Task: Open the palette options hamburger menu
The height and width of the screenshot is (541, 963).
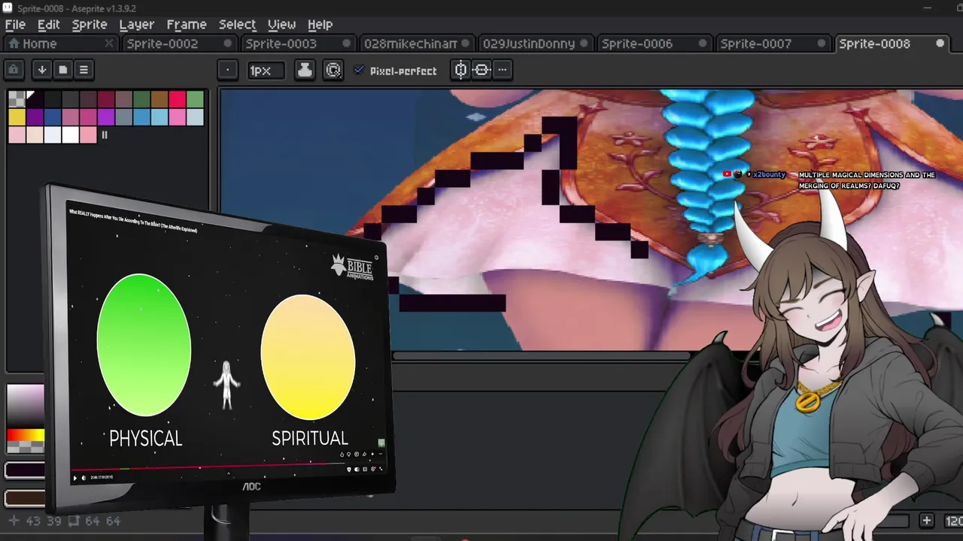Action: (x=84, y=70)
